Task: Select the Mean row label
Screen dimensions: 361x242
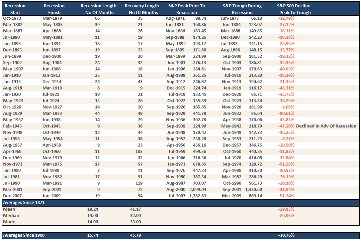Action: tap(9, 209)
